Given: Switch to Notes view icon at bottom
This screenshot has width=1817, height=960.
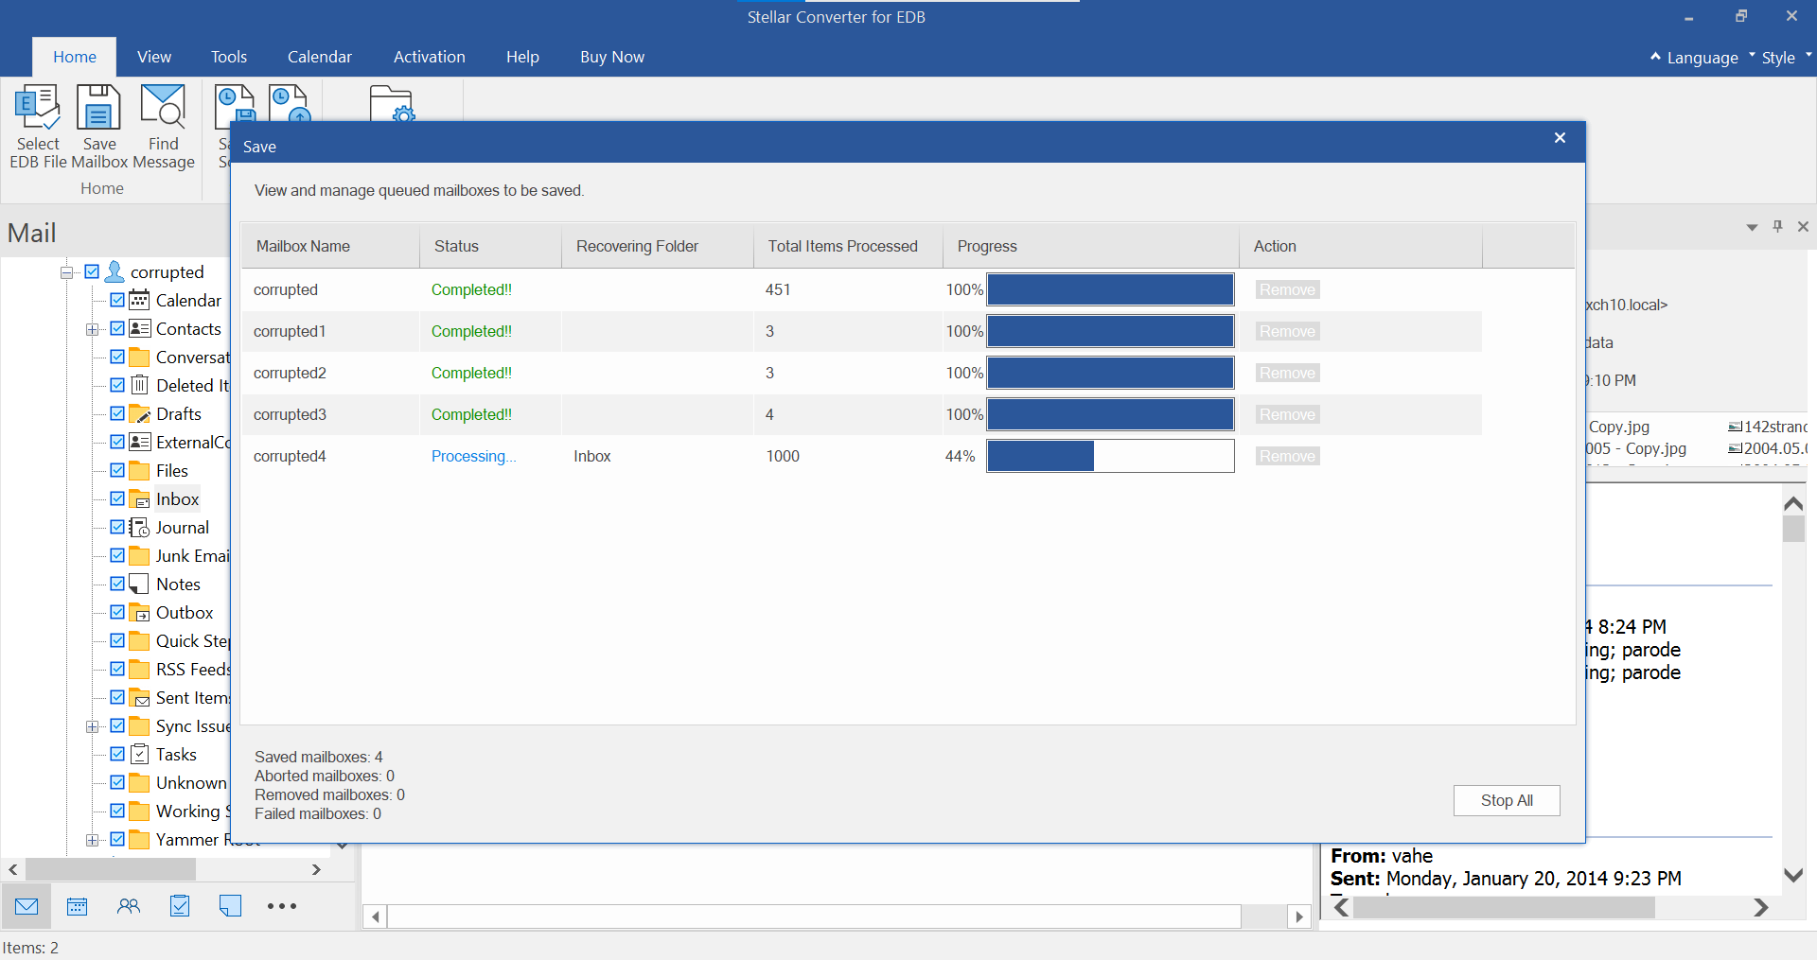Looking at the screenshot, I should coord(230,906).
